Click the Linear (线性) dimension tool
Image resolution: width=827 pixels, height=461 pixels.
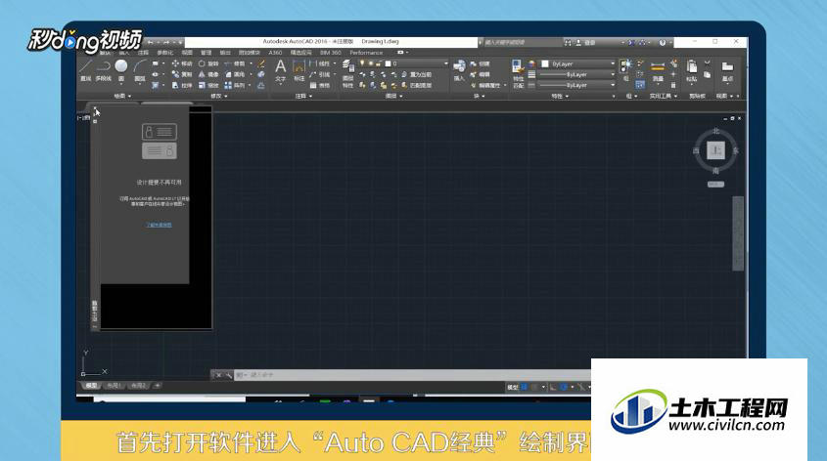pos(320,63)
